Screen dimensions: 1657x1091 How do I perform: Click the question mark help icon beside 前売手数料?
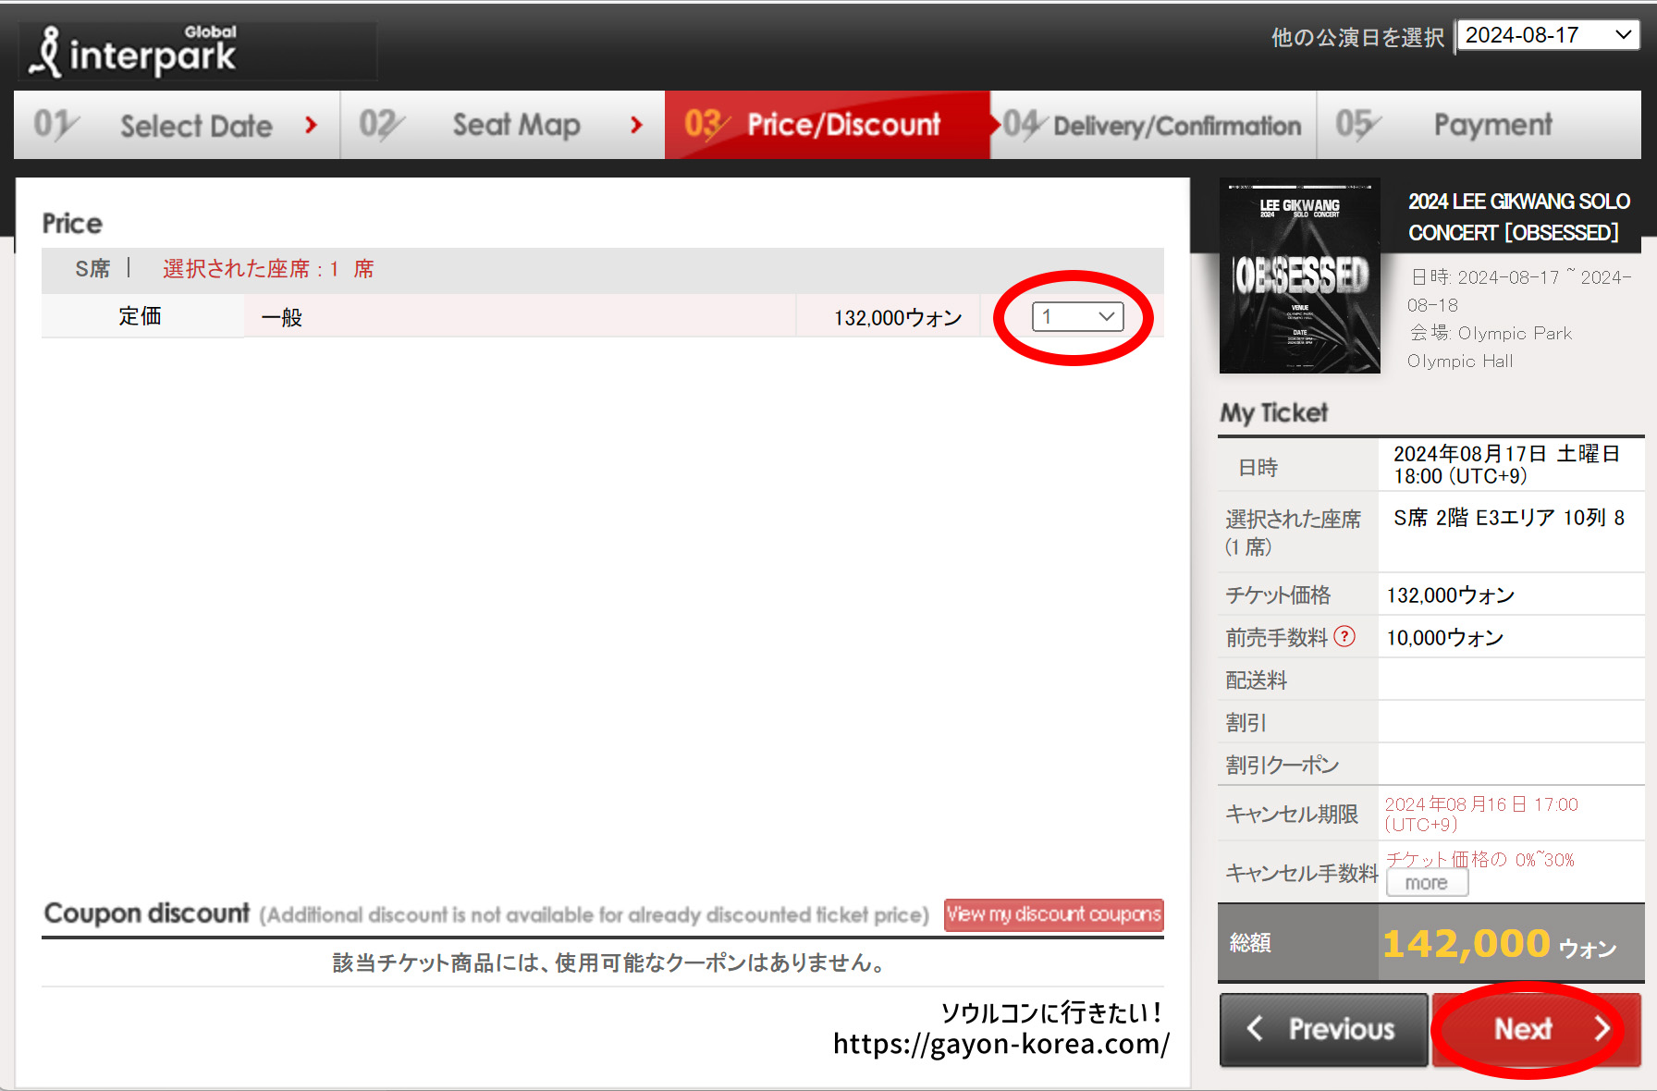1344,636
